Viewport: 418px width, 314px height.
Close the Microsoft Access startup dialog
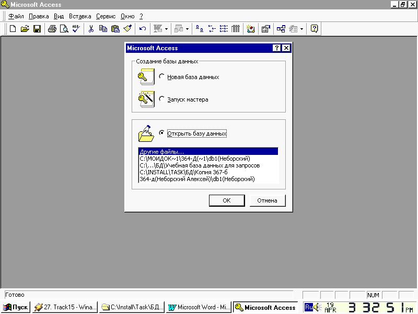286,48
